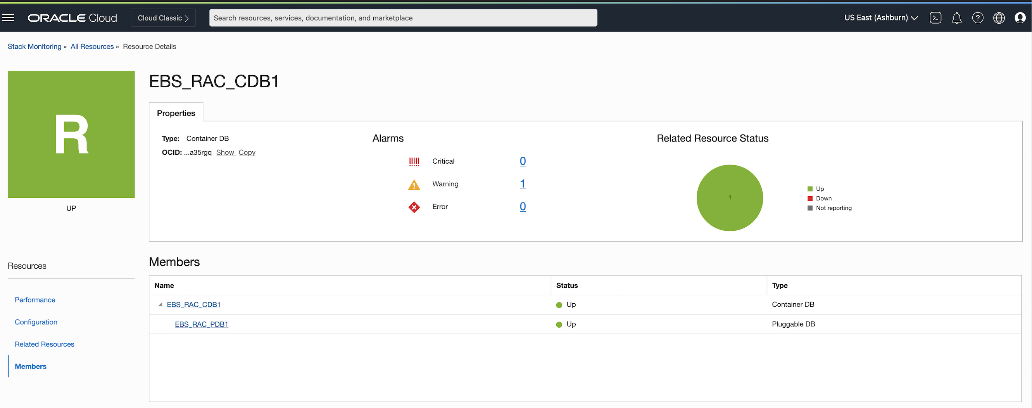Click the Up legend marker in Related Resource Status
The height and width of the screenshot is (408, 1032).
tap(811, 188)
